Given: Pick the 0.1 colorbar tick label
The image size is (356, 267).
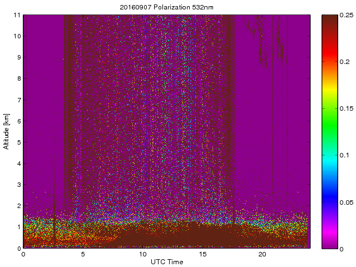Looking at the screenshot, I should click(344, 155).
